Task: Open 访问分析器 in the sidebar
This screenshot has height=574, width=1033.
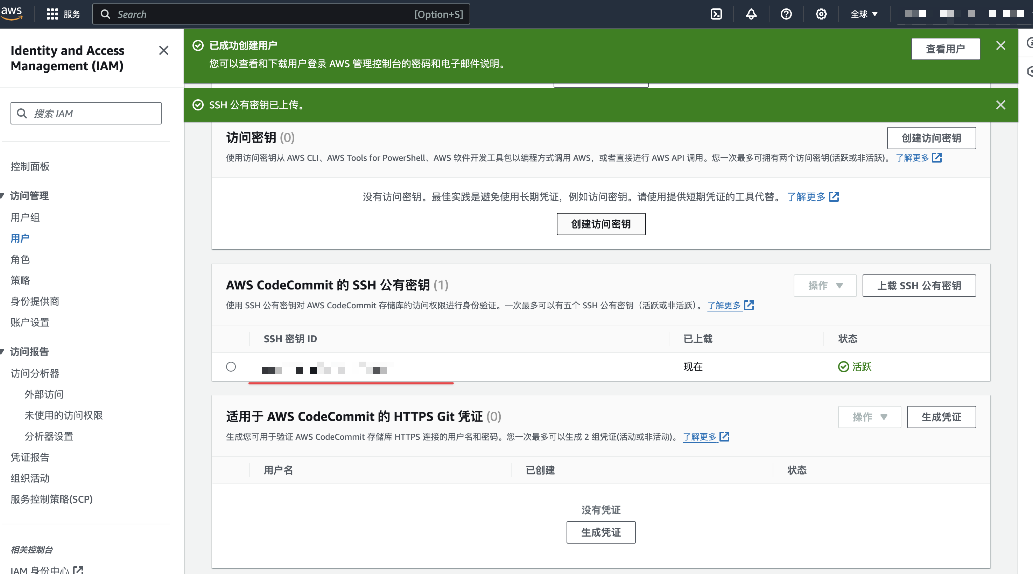Action: tap(35, 373)
